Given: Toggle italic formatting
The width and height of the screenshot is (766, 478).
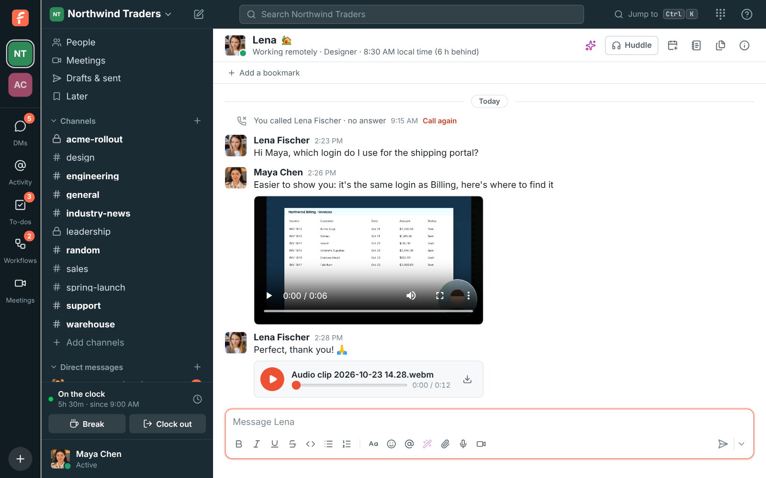Looking at the screenshot, I should click(x=257, y=444).
